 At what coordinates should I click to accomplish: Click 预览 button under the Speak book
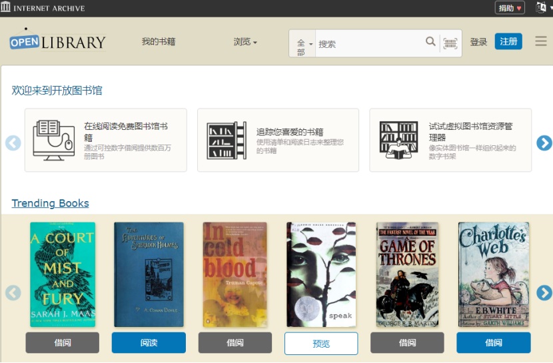tap(320, 344)
